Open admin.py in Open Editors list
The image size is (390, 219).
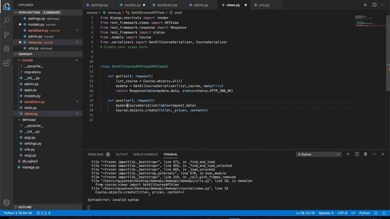coord(48,36)
